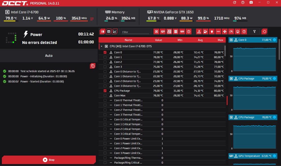Open the funnel filter options
This screenshot has width=281, height=166.
(x=254, y=32)
